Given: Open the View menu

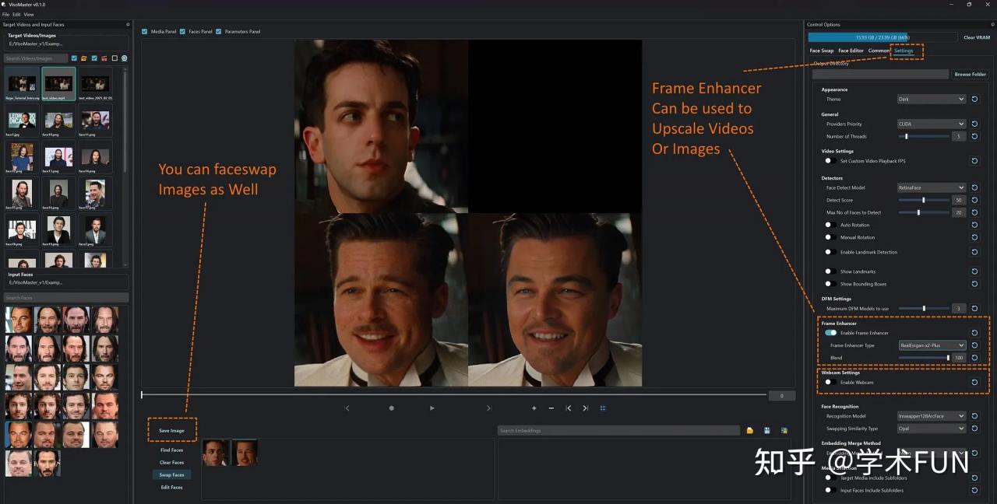Looking at the screenshot, I should (x=29, y=14).
